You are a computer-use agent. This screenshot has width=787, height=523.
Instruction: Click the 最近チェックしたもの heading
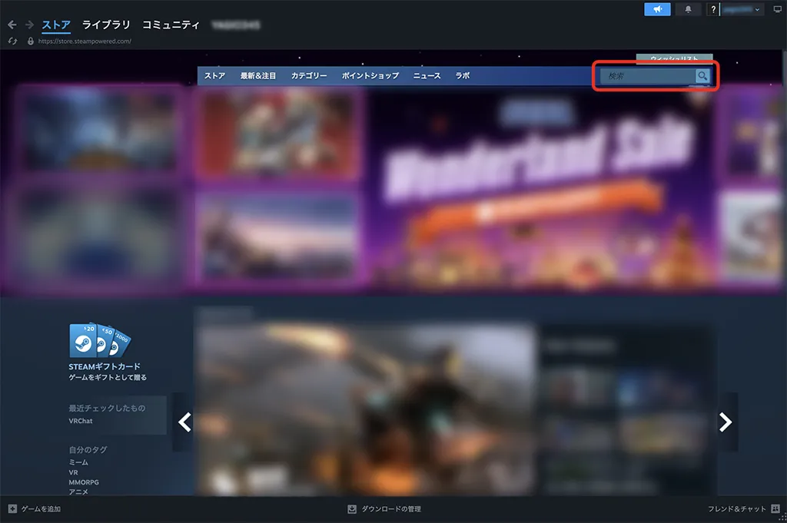107,408
